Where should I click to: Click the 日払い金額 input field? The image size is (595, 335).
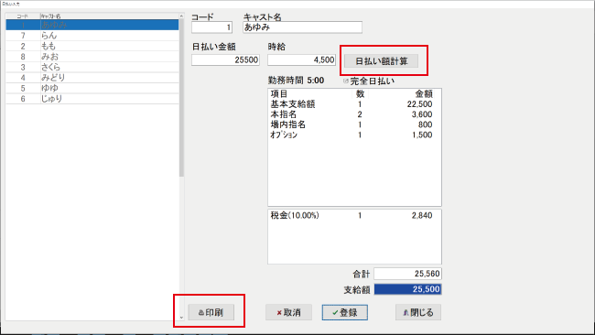click(225, 59)
